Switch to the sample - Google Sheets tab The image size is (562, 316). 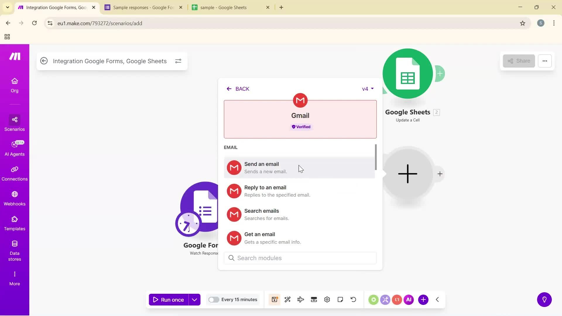pyautogui.click(x=223, y=7)
